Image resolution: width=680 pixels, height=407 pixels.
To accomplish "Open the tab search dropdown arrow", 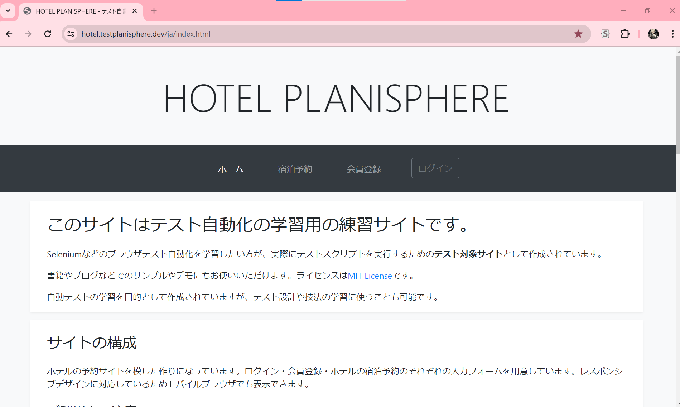I will coord(8,11).
